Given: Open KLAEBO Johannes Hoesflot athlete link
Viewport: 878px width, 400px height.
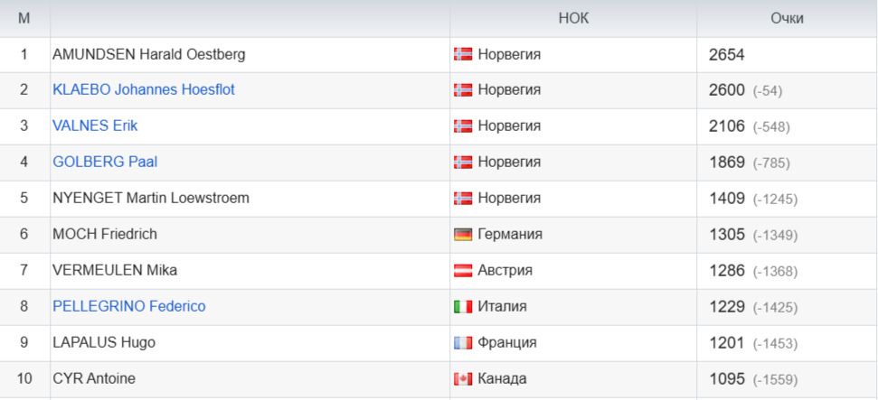Looking at the screenshot, I should click(144, 89).
